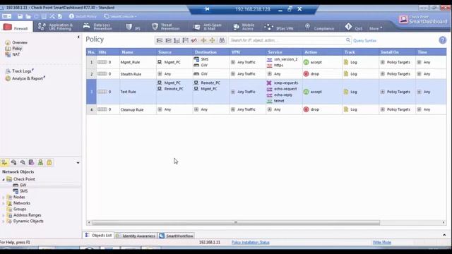The height and width of the screenshot is (254, 452).
Task: Click the blue help question mark icon
Action: (443, 40)
